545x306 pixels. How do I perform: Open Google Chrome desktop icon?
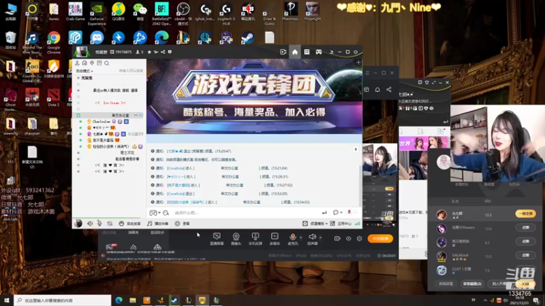tap(54, 42)
